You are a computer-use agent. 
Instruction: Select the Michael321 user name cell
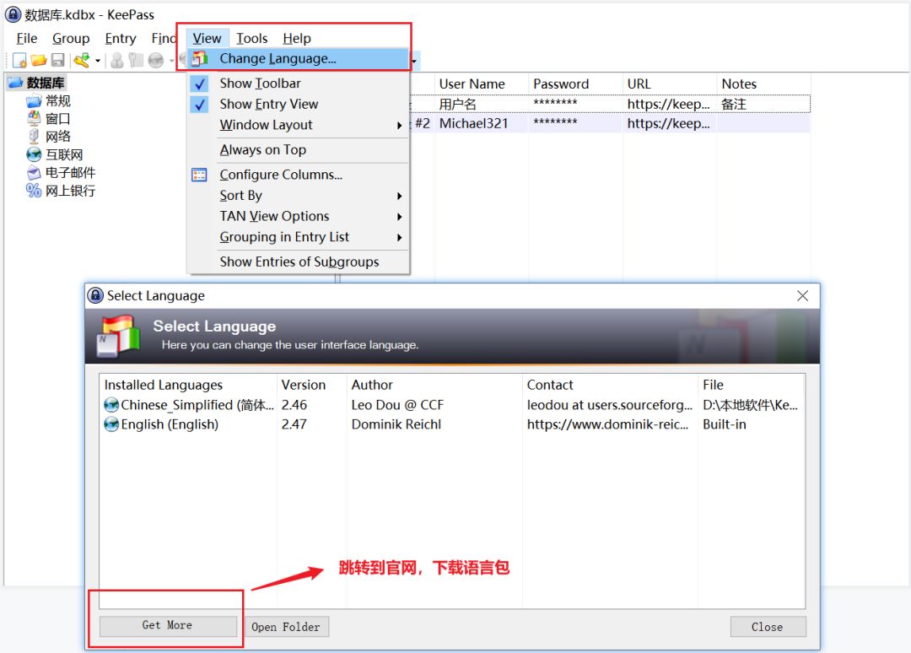(x=481, y=124)
